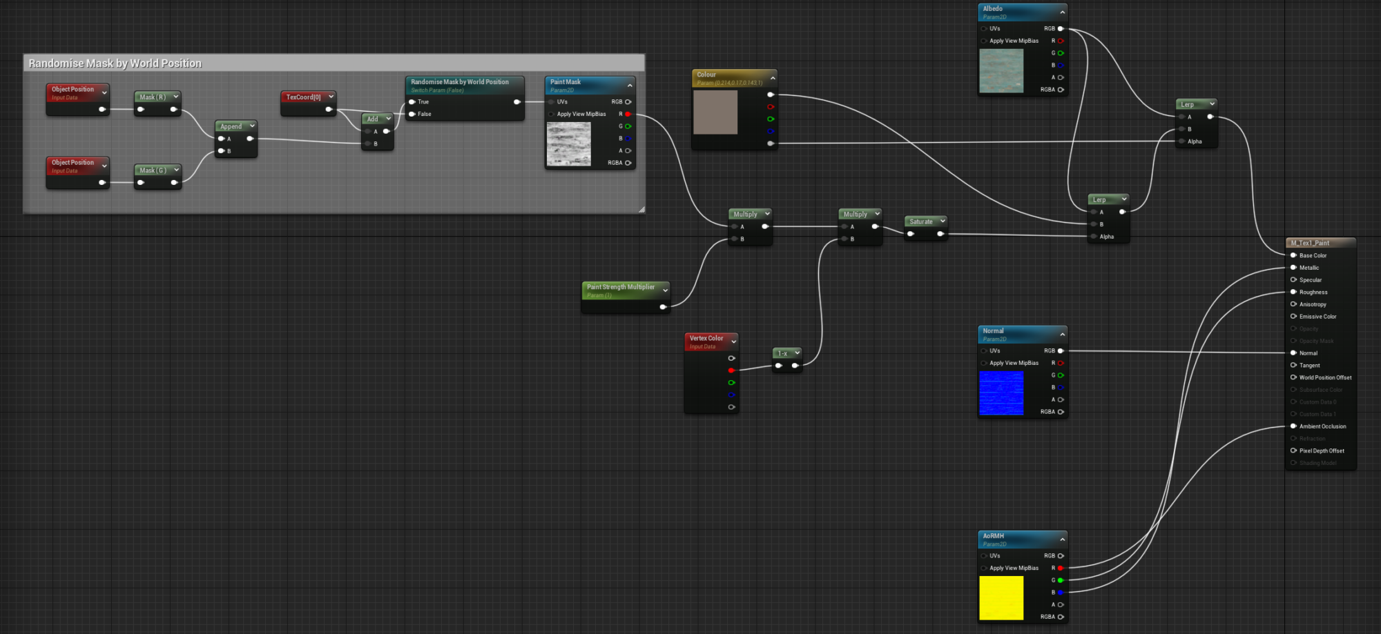Viewport: 1381px width, 634px height.
Task: Click the Normal input pin on the material output node
Action: coord(1293,353)
